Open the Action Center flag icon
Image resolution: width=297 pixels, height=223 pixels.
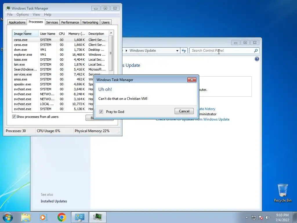click(261, 217)
